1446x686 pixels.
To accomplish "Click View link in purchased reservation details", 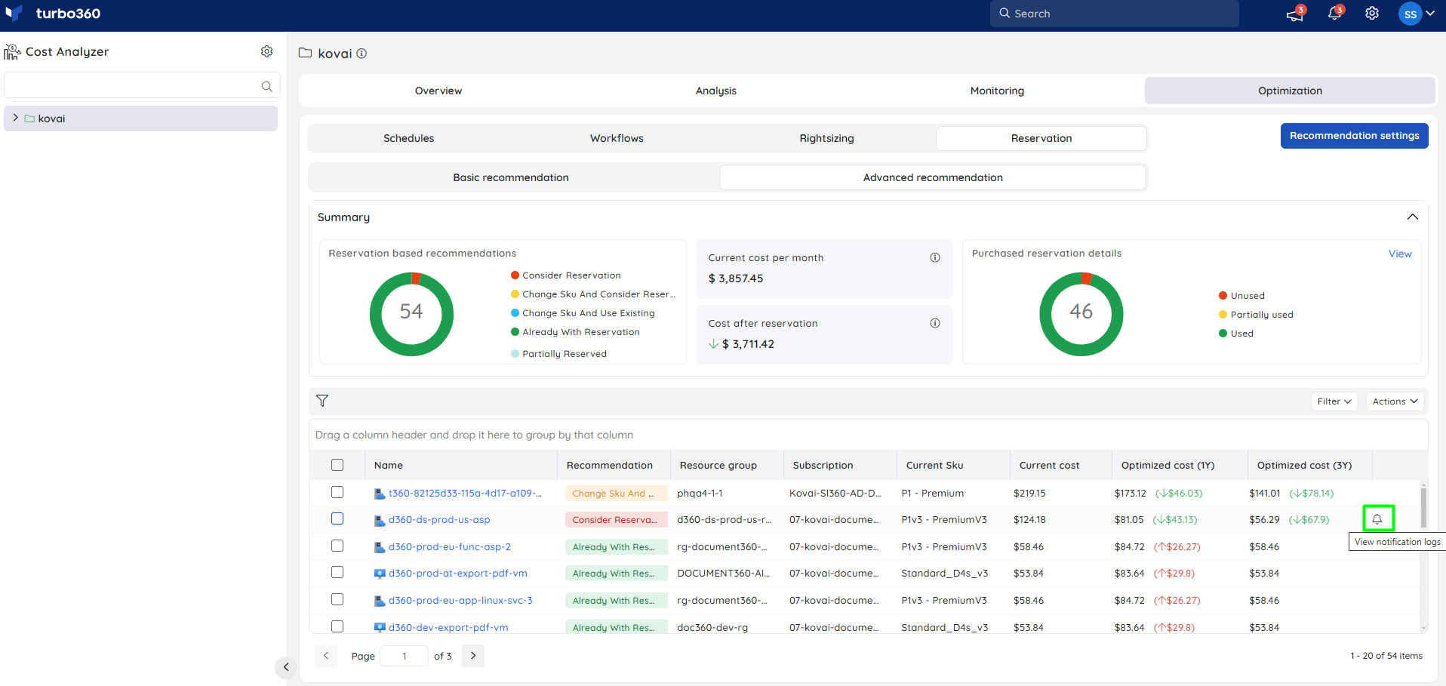I will [x=1400, y=254].
